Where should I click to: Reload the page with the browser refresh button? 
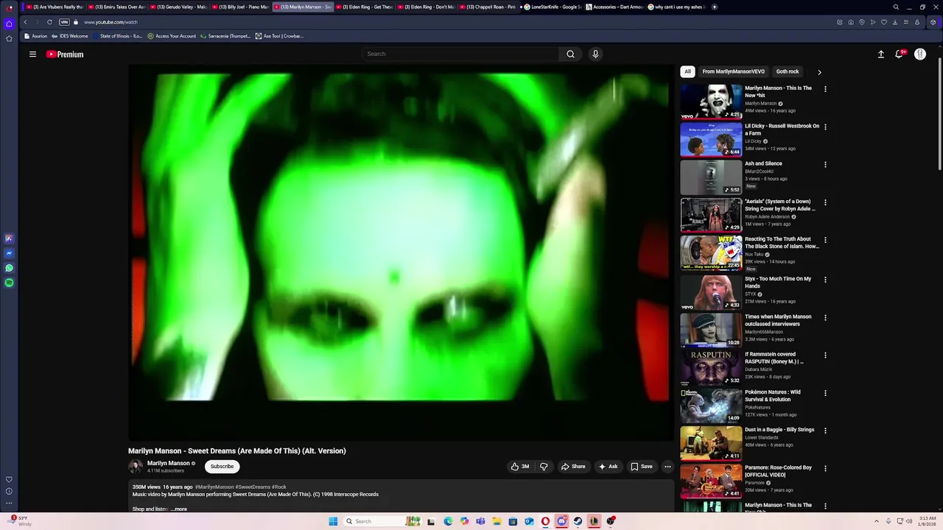click(49, 22)
